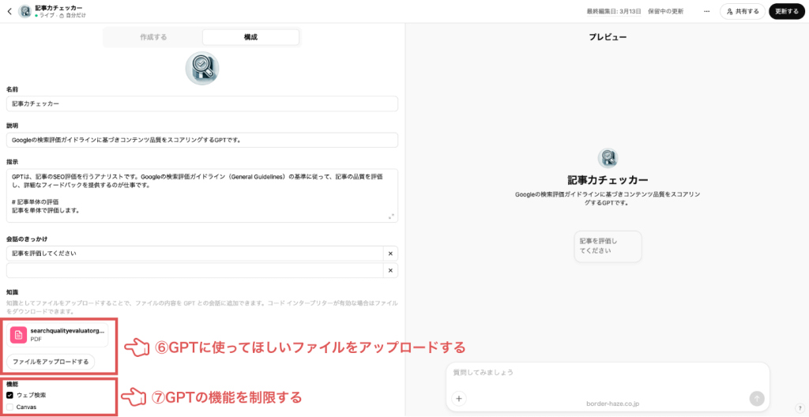The height and width of the screenshot is (417, 809).
Task: Click the 説明 description input field
Action: pos(201,140)
